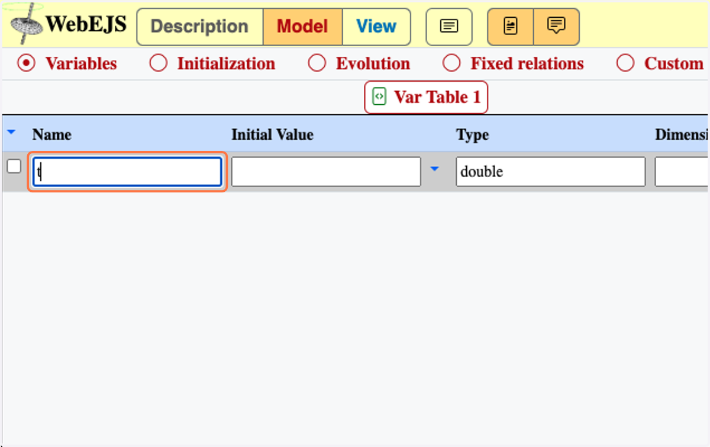Click the Type field showing double

[550, 172]
